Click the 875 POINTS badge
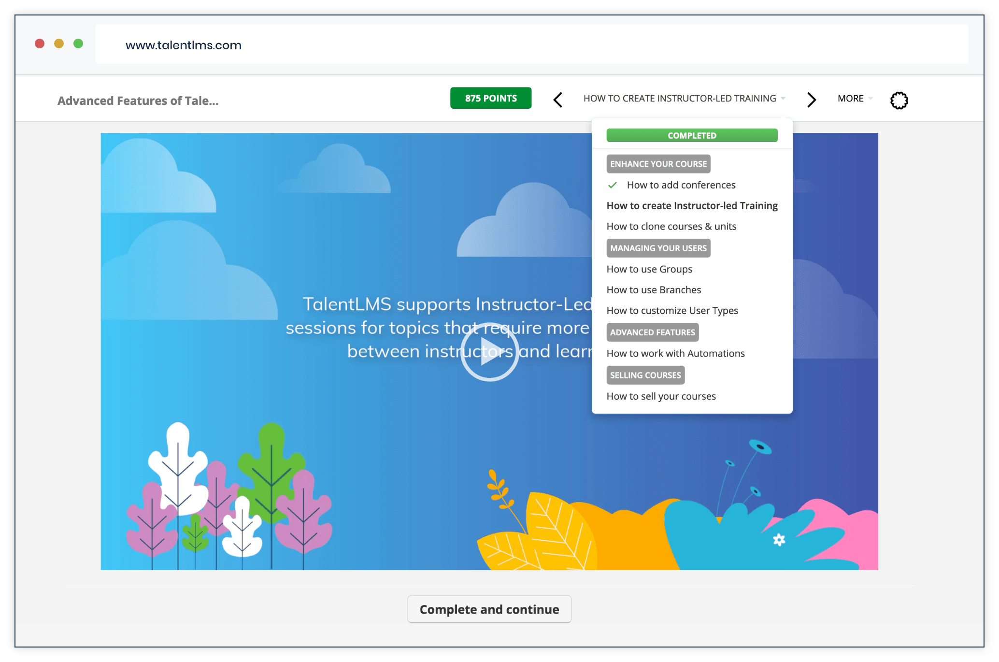This screenshot has width=999, height=662. [x=491, y=98]
